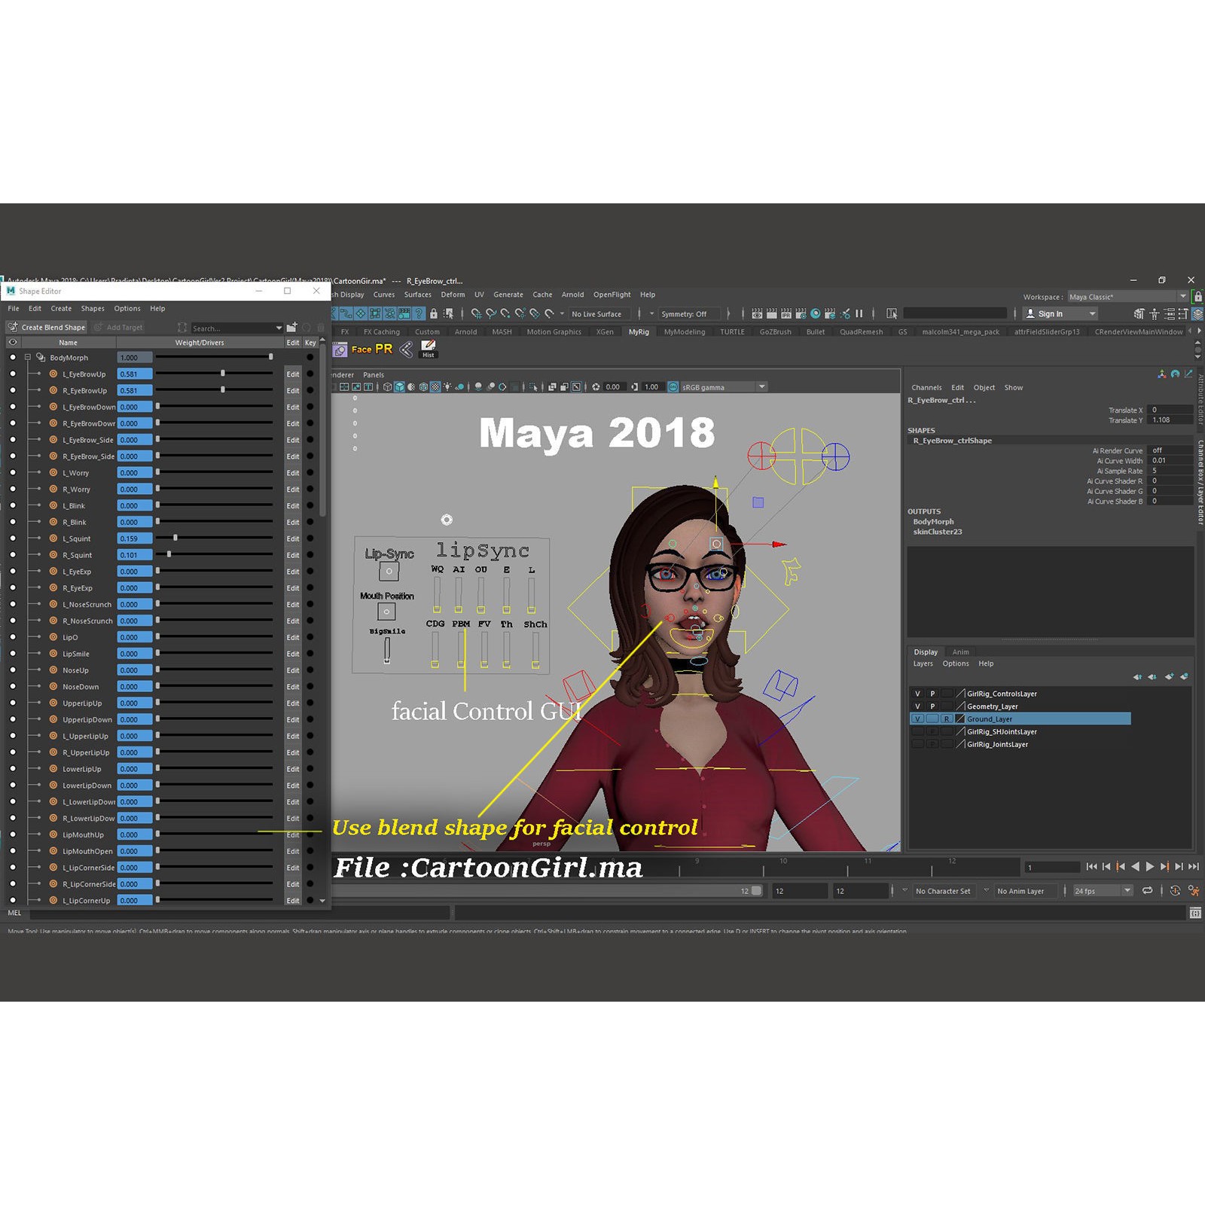Click Edit button for R_Squint
Viewport: 1205px width, 1205px height.
click(293, 555)
